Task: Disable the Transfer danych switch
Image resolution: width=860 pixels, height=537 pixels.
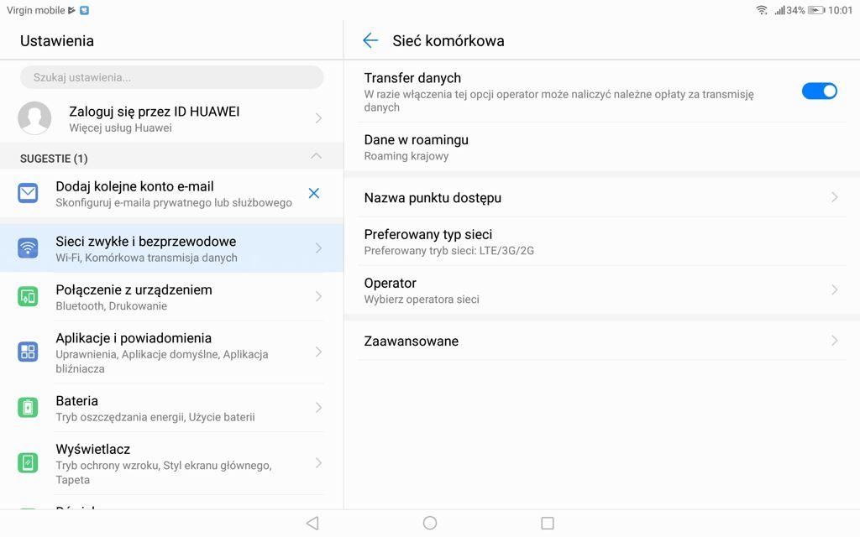Action: click(x=819, y=91)
